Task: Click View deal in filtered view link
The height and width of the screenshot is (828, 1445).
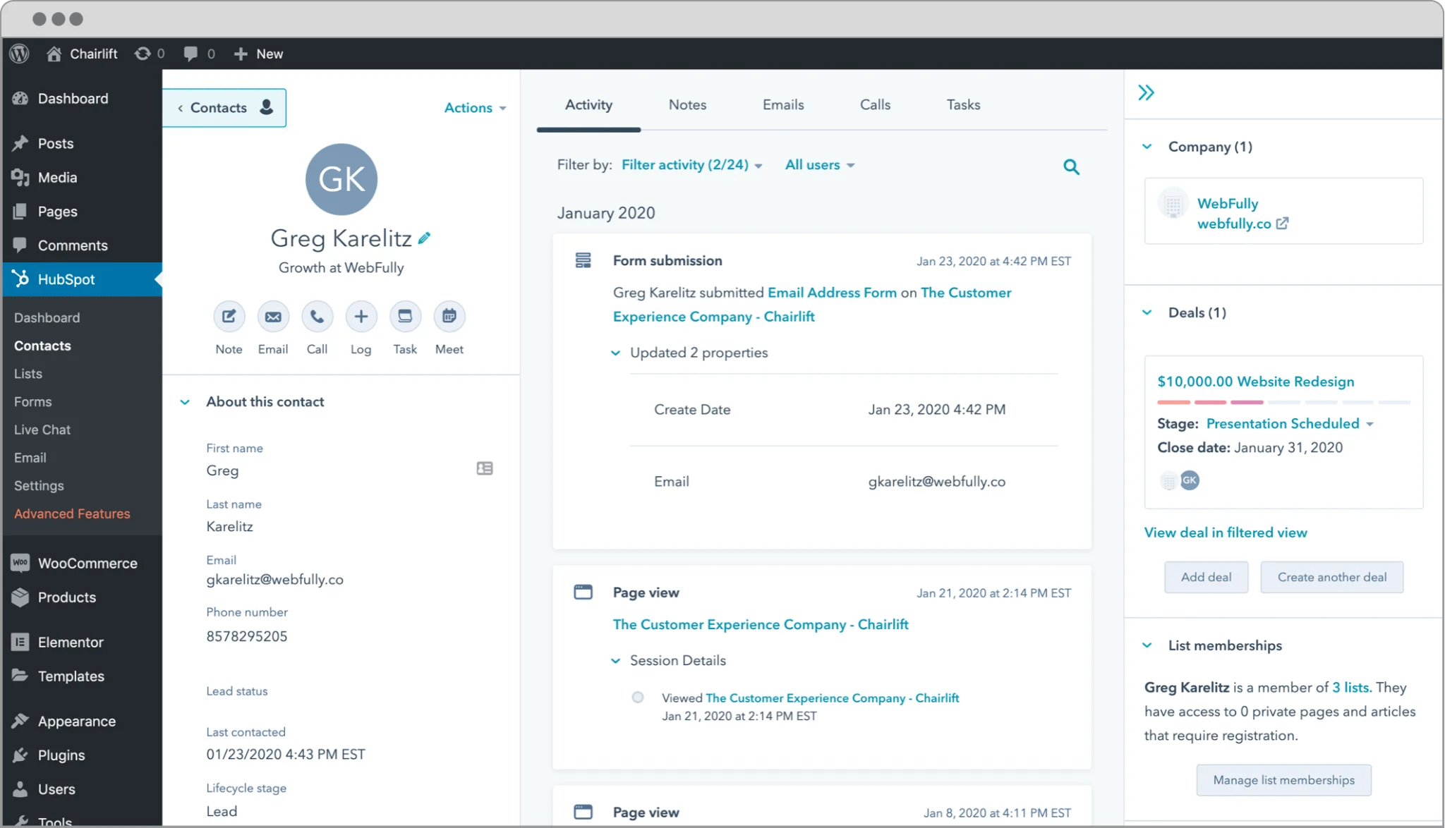Action: [1226, 532]
